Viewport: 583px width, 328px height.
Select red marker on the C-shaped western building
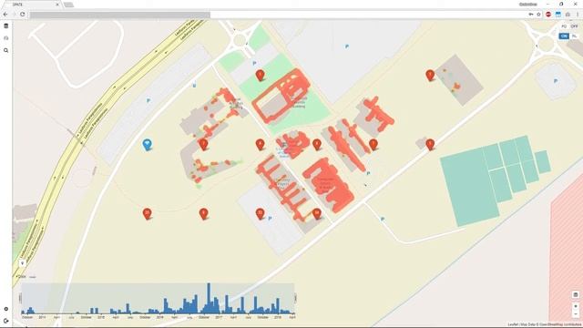pyautogui.click(x=203, y=144)
